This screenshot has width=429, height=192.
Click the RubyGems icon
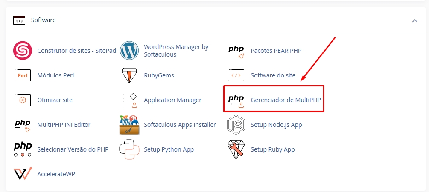(129, 75)
